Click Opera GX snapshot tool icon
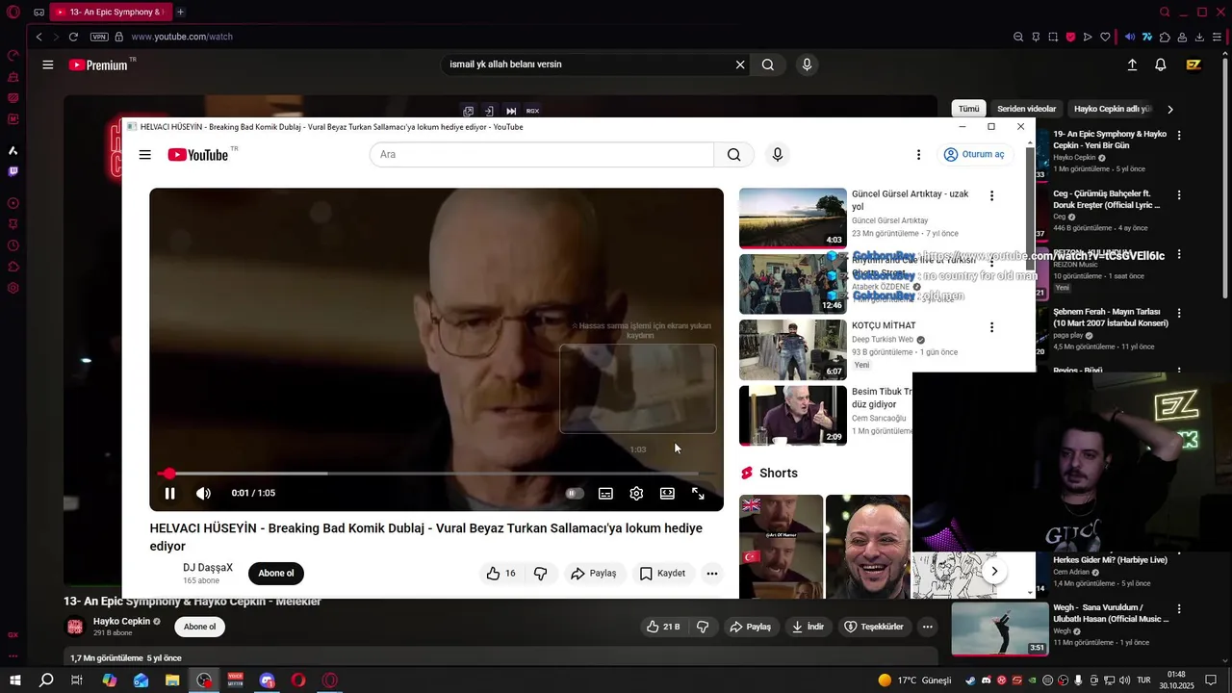The width and height of the screenshot is (1232, 693). (1053, 37)
